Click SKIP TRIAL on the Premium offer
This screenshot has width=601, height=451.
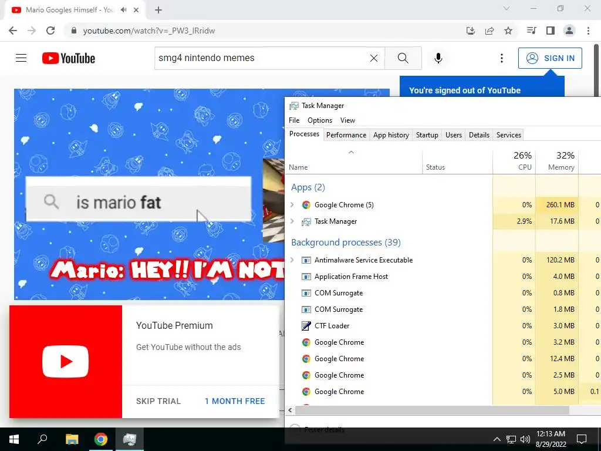pyautogui.click(x=158, y=401)
